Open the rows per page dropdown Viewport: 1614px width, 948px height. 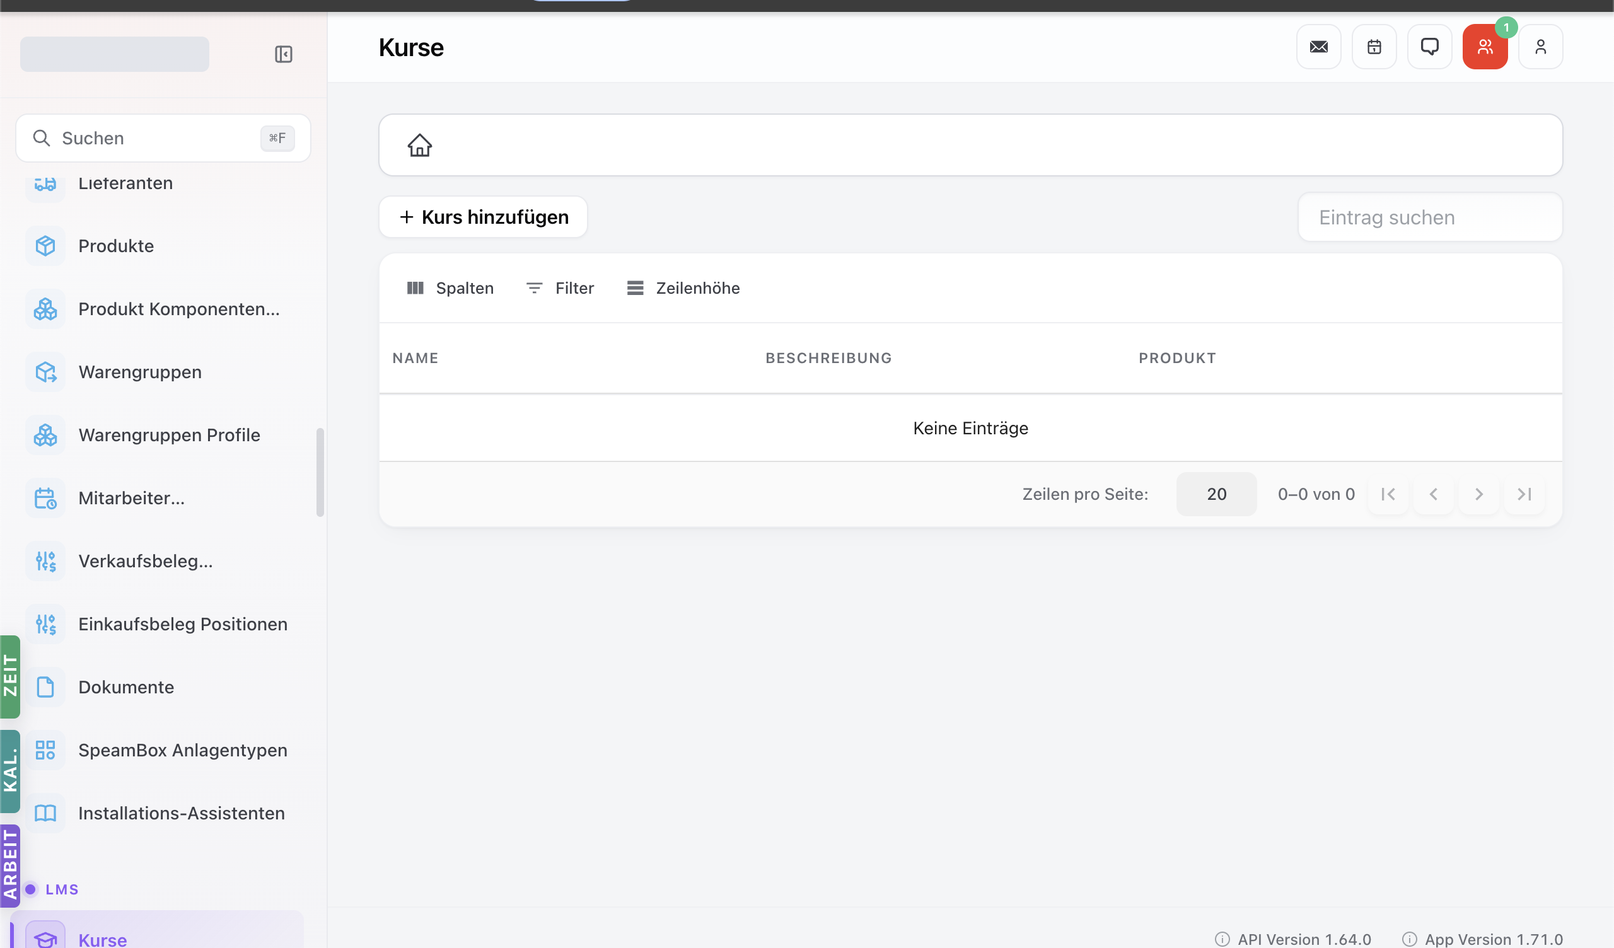coord(1217,495)
